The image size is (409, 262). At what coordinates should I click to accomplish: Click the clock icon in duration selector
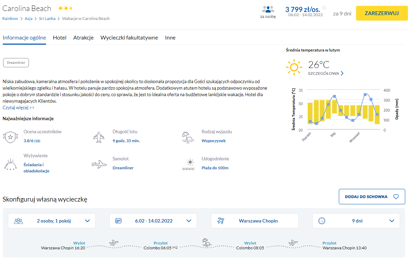(x=322, y=221)
